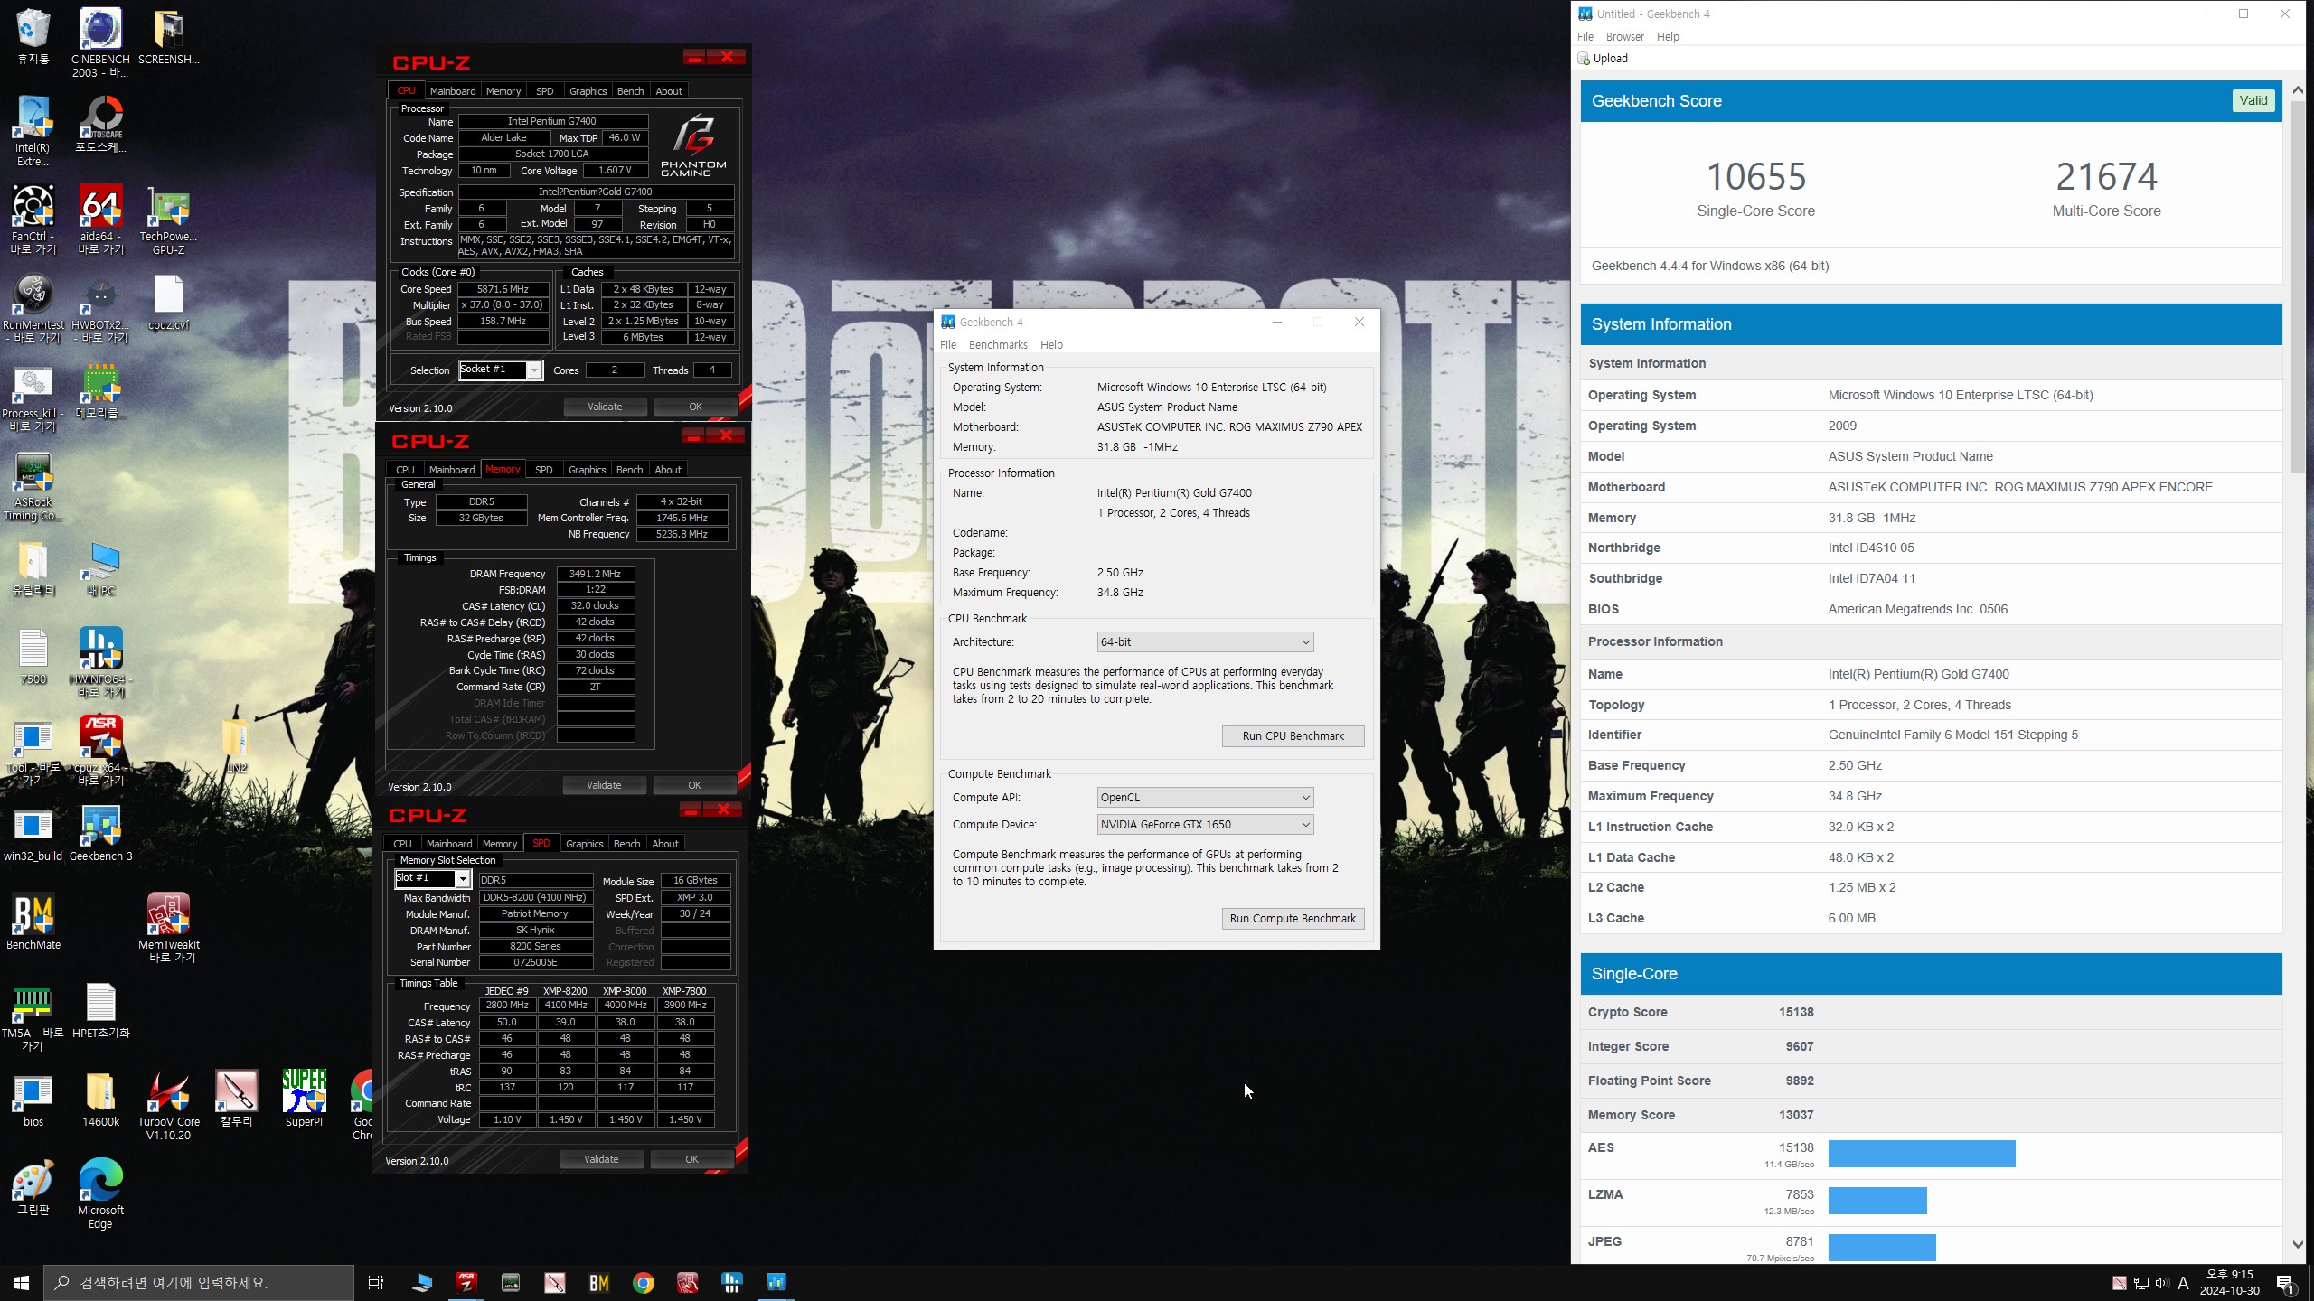Open the notification center icon

click(2284, 1283)
